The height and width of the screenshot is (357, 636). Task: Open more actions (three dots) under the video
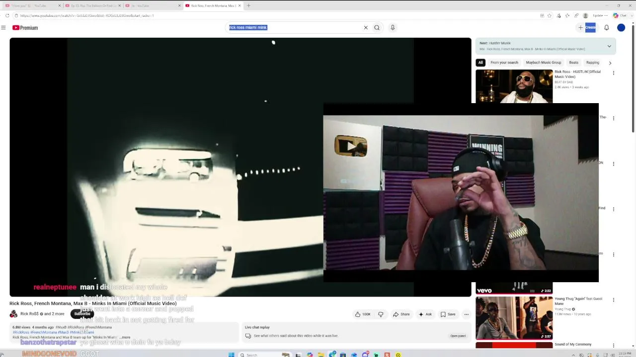click(466, 314)
